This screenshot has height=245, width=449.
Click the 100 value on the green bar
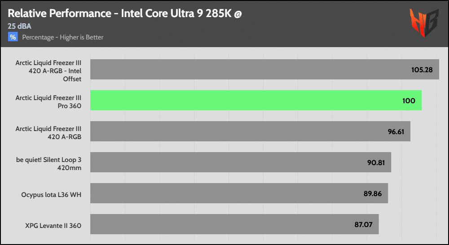(409, 101)
